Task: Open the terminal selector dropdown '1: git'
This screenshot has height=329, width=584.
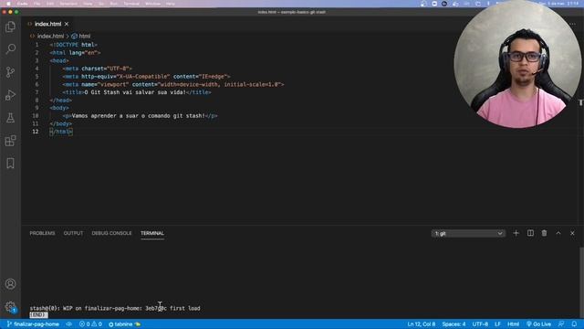Action: coord(468,234)
